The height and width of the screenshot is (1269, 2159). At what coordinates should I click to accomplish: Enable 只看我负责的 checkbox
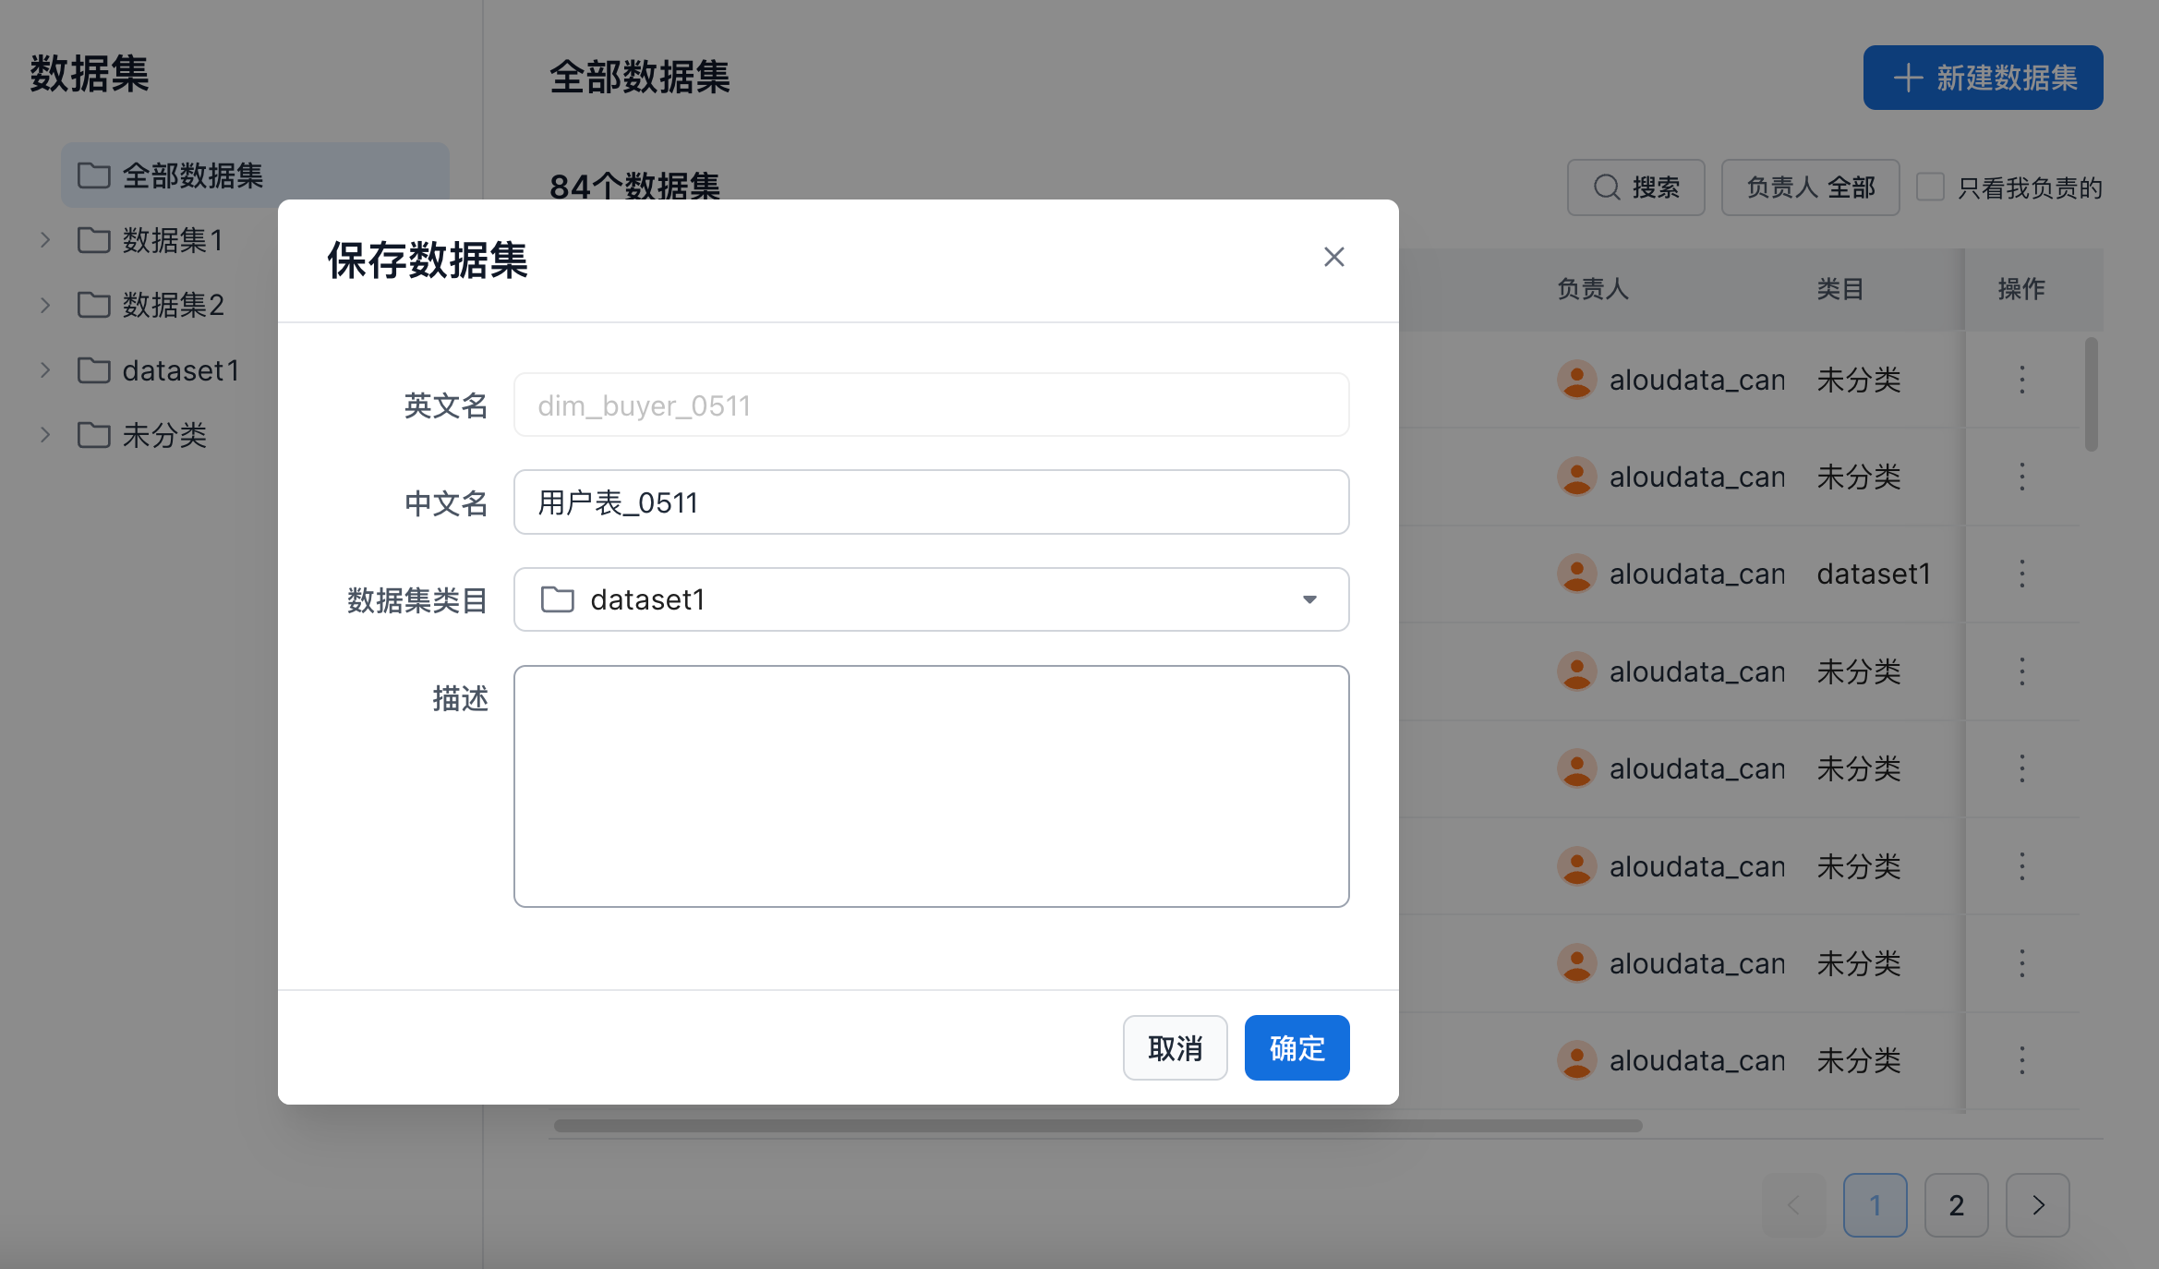click(x=1930, y=187)
